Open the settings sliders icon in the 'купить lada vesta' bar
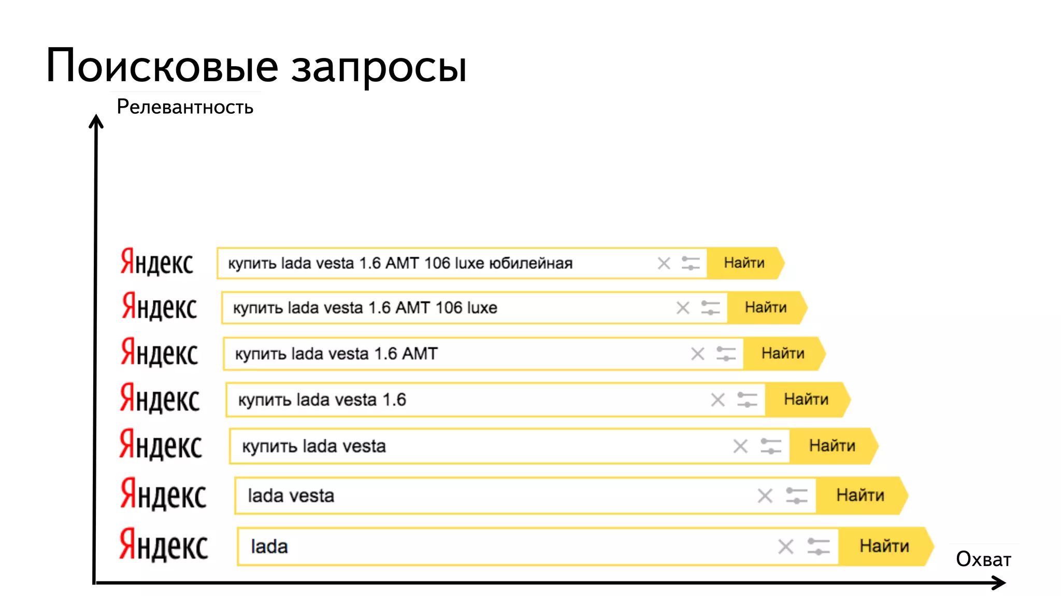 pos(770,446)
